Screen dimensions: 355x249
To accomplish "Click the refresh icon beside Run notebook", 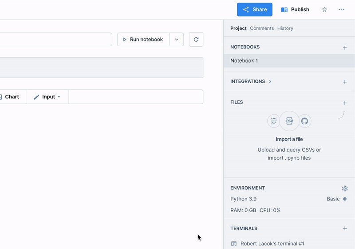I will [196, 39].
